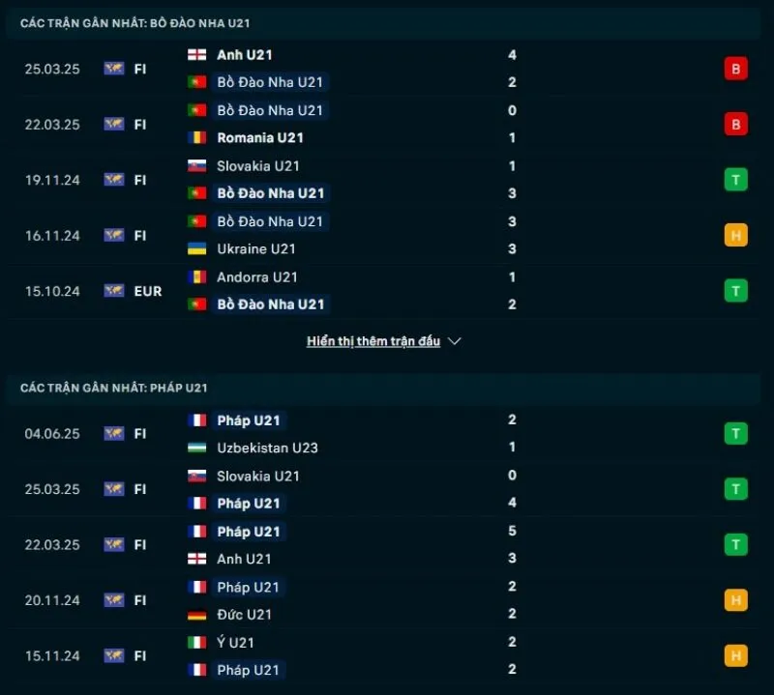Viewport: 774px width, 695px height.
Task: Click yellow H badge for Đức U21 match
Action: pyautogui.click(x=735, y=600)
